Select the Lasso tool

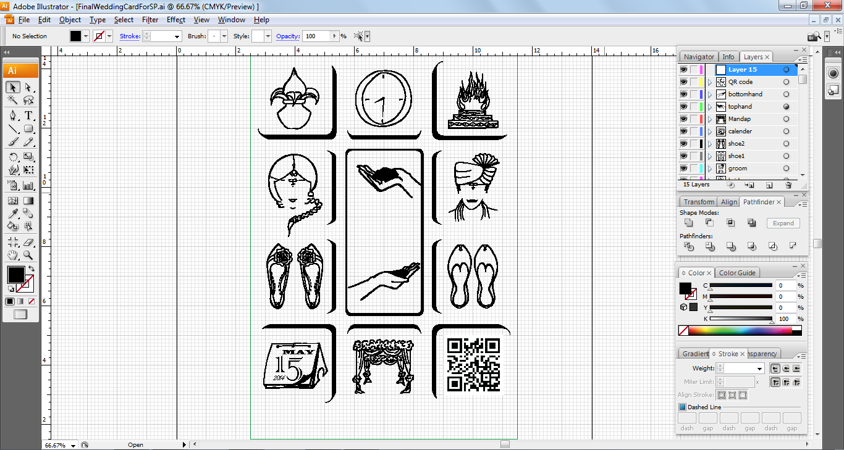click(x=28, y=101)
